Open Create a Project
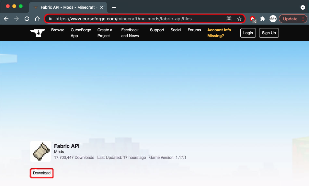309x186 pixels. [x=105, y=33]
